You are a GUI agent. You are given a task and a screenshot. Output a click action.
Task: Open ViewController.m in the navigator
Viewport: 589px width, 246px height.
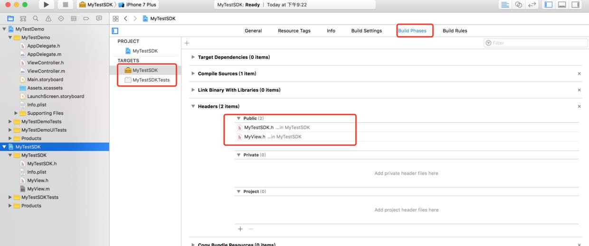coord(46,71)
